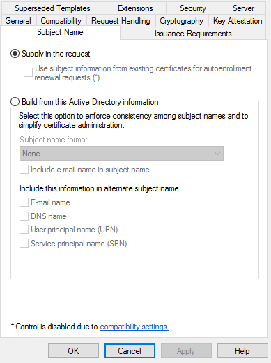Toggle User principal name (UPN) checkbox
The image size is (271, 363).
click(x=24, y=230)
